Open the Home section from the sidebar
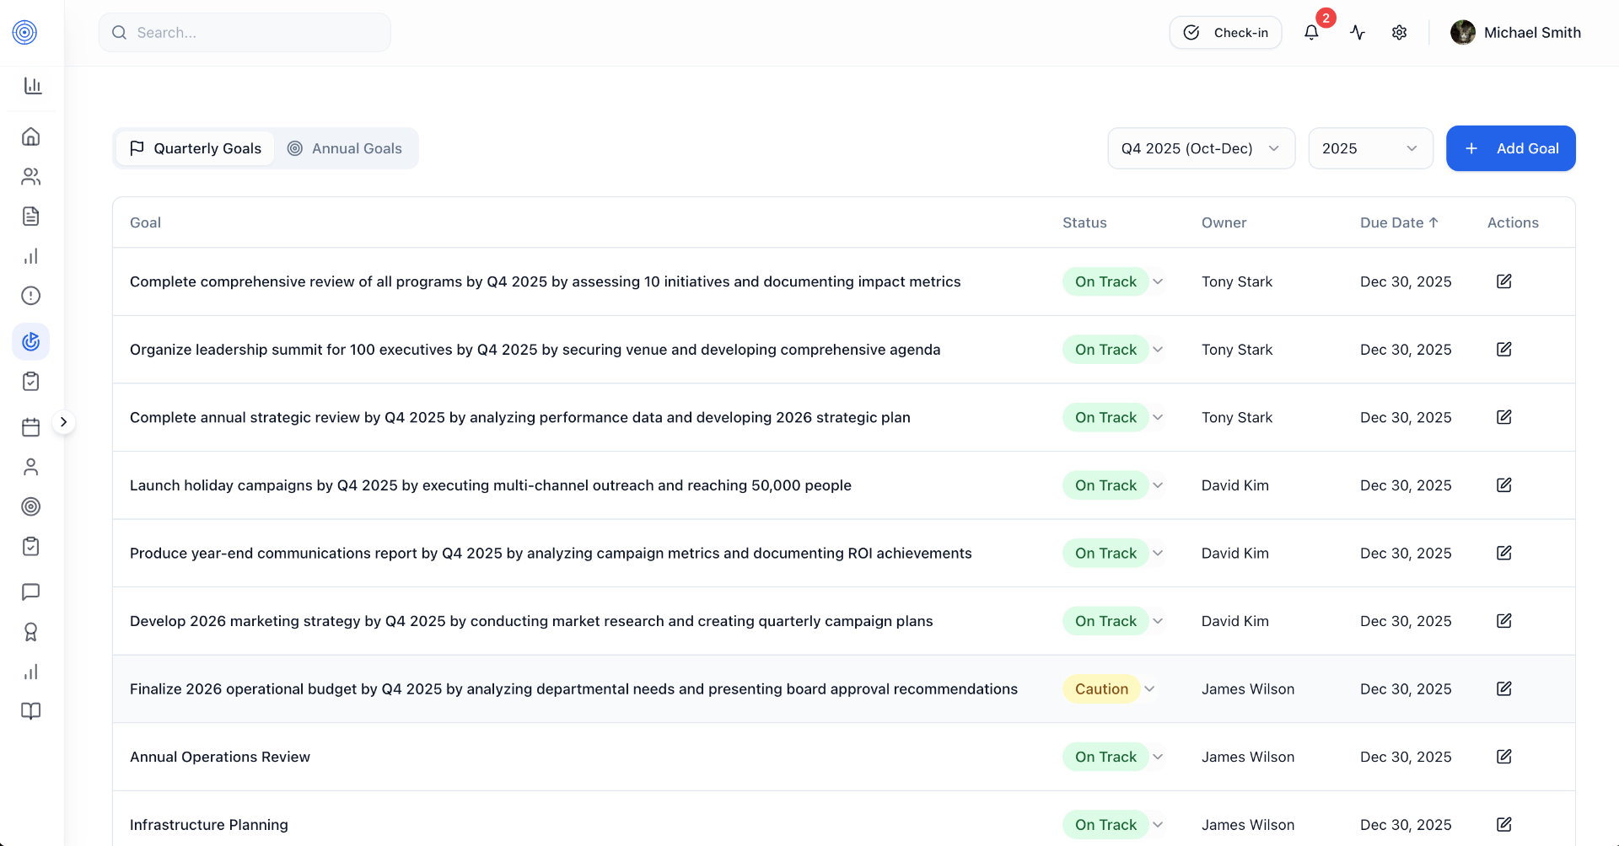Screen dimensions: 1619x846 [x=31, y=136]
